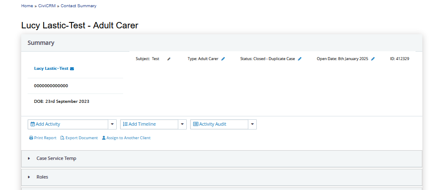Go to CiviCRM breadcrumb

point(47,6)
